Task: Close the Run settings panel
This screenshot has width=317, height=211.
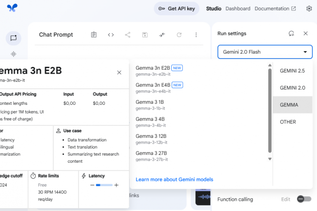Action: (x=305, y=34)
